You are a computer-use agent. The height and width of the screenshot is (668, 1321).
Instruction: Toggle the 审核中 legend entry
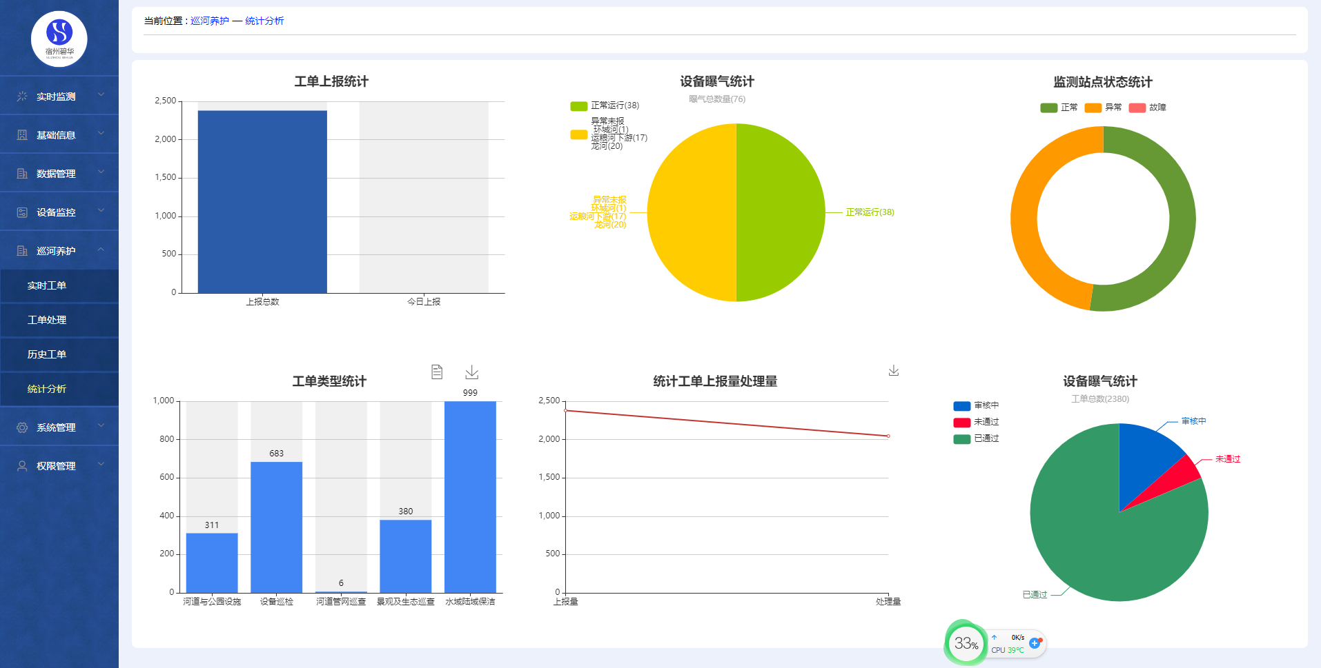(976, 405)
